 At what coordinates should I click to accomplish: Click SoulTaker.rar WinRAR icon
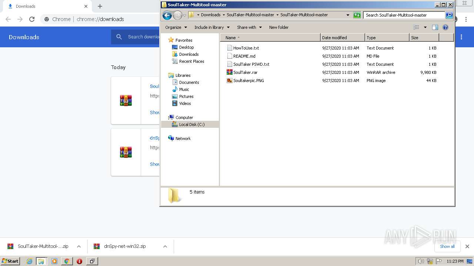(x=230, y=72)
